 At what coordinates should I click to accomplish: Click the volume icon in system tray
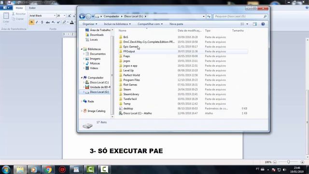point(284,170)
